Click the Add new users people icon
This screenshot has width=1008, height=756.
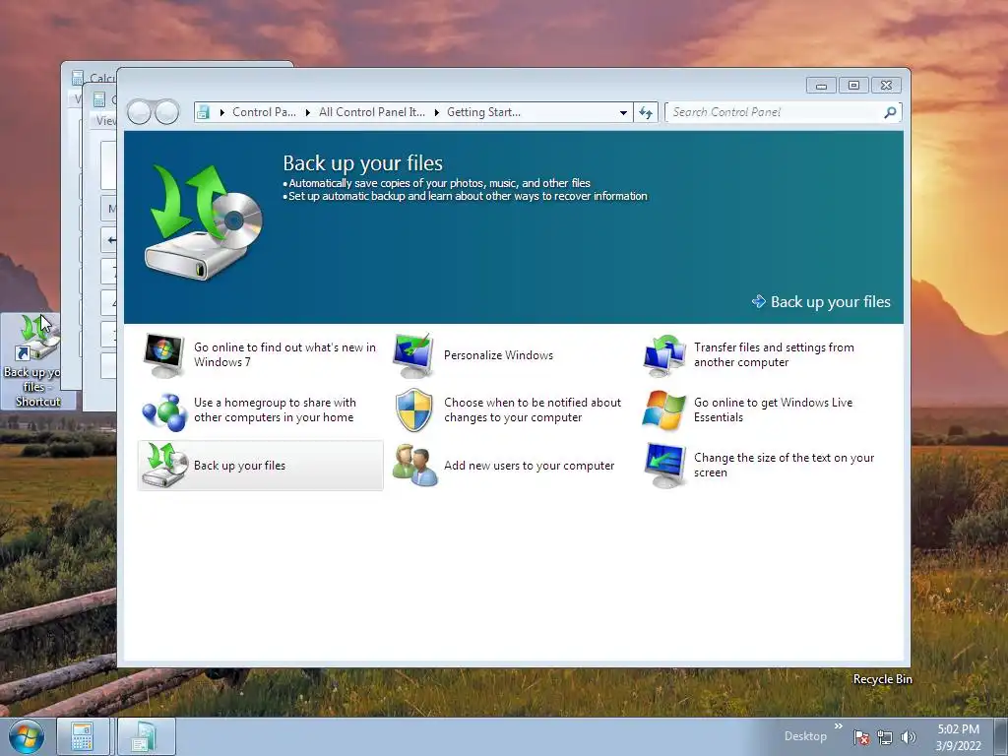point(414,466)
